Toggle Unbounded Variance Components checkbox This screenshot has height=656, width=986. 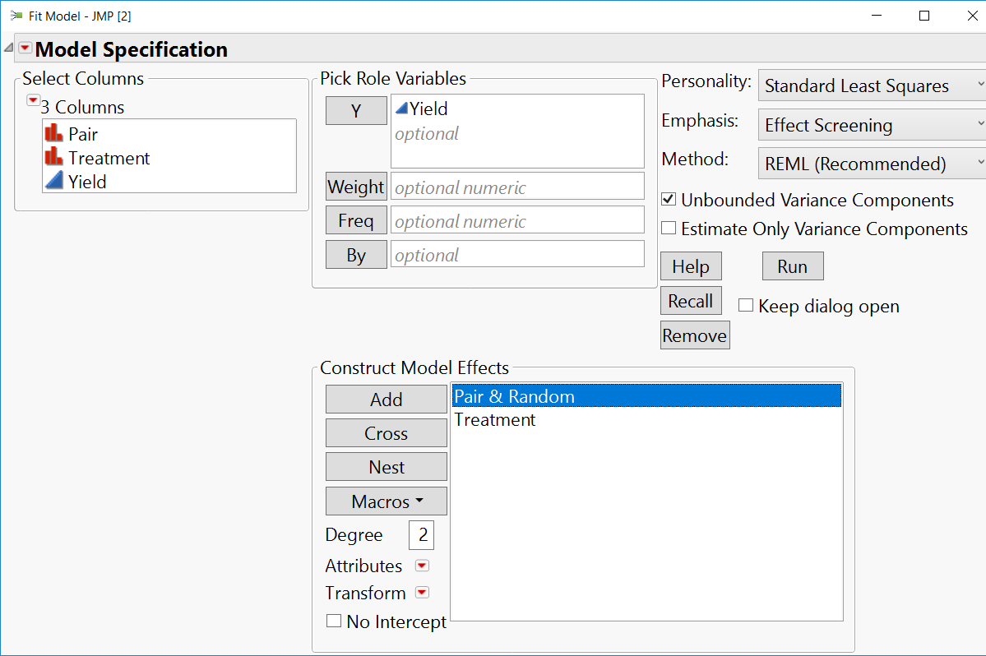[669, 200]
